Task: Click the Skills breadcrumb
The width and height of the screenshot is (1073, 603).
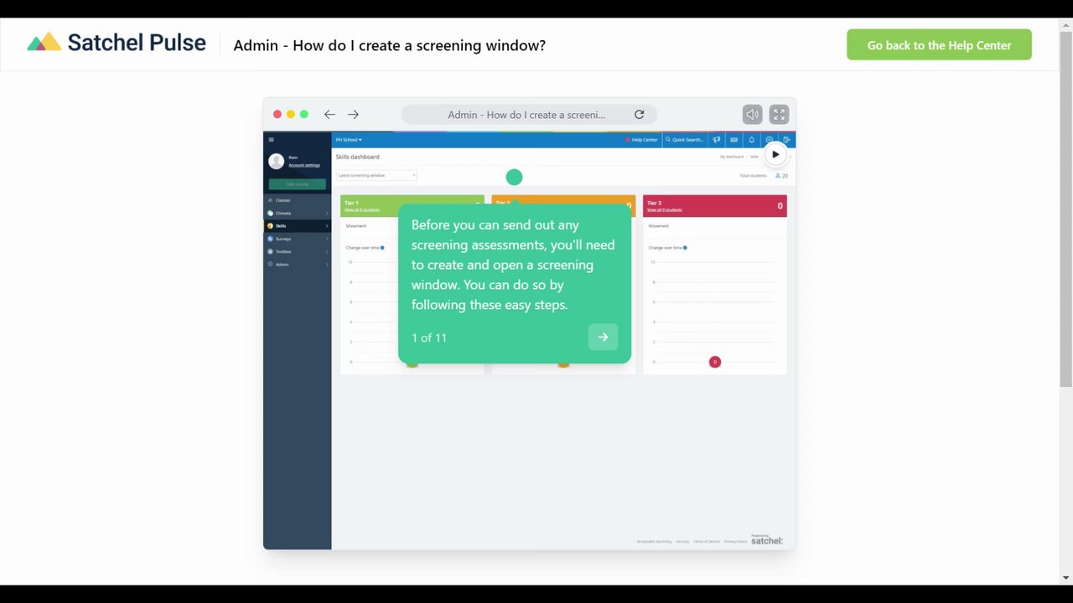Action: [x=754, y=157]
